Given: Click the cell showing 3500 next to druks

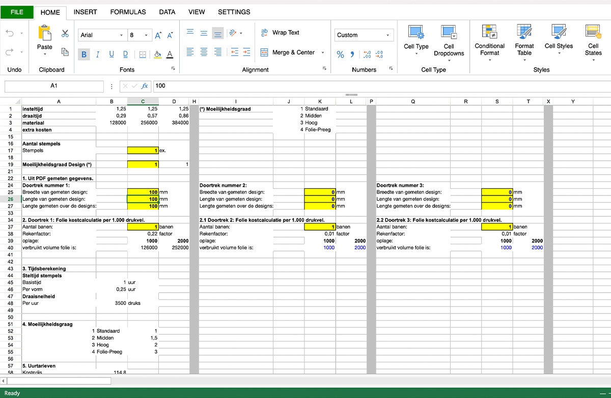Looking at the screenshot, I should pyautogui.click(x=112, y=303).
